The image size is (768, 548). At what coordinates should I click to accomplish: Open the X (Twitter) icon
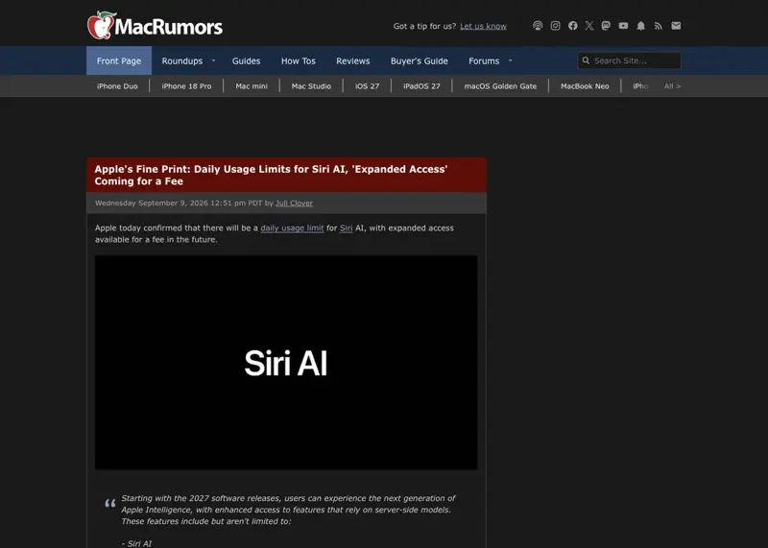point(589,26)
